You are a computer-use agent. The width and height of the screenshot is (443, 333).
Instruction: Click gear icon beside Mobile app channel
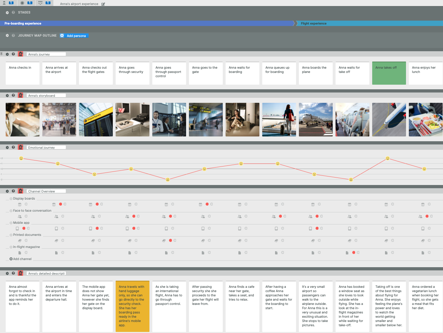[x=11, y=223]
